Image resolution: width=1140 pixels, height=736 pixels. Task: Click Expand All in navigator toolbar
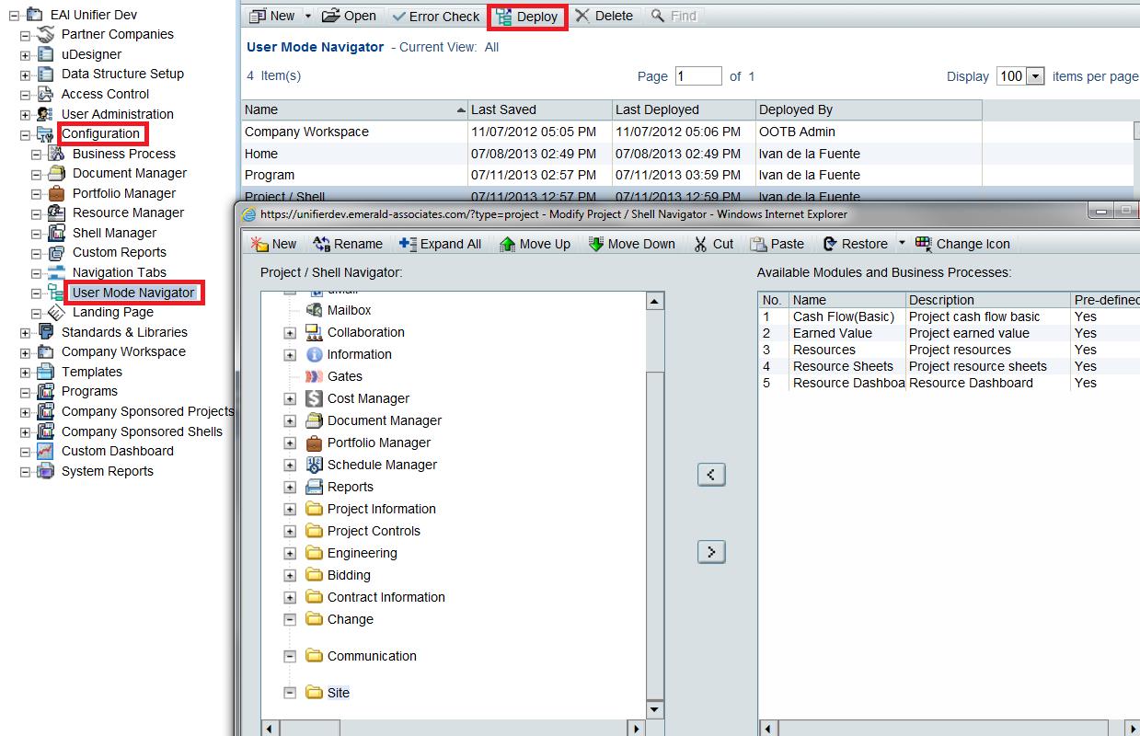440,244
